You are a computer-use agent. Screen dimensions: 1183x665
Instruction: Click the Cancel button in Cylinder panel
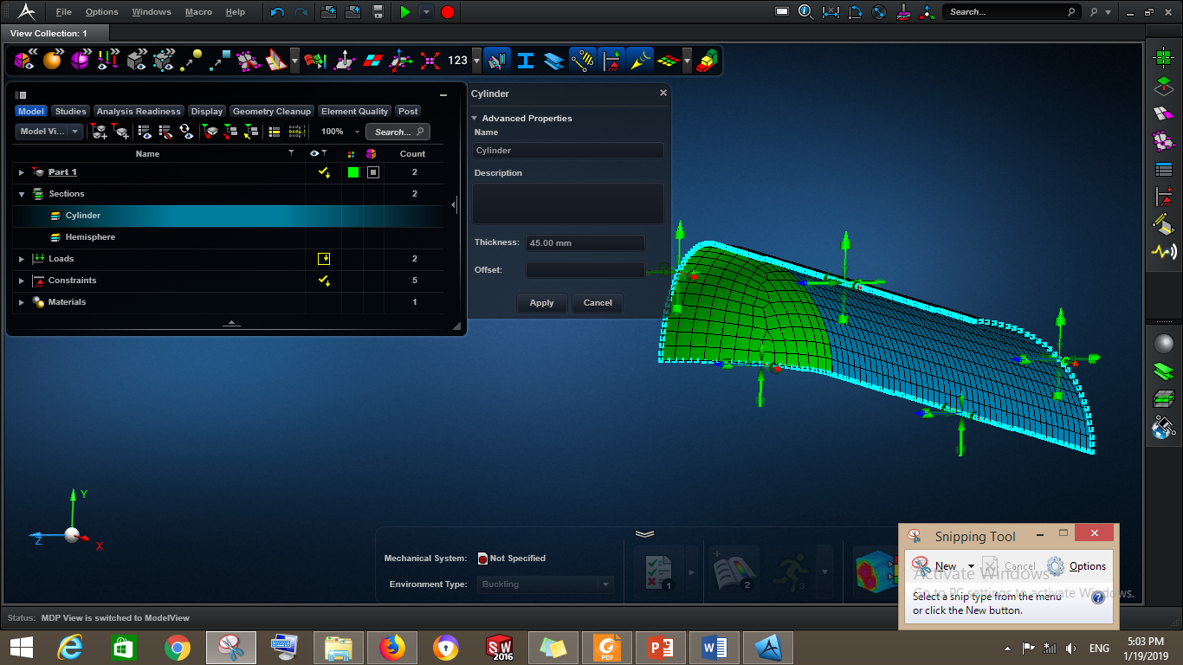click(x=598, y=303)
